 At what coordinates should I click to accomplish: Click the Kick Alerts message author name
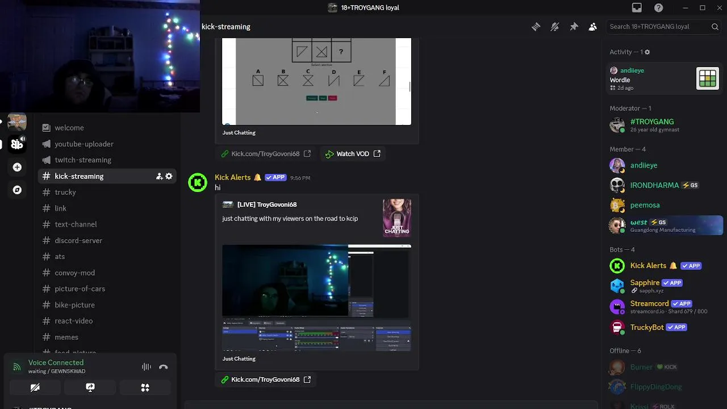232,177
